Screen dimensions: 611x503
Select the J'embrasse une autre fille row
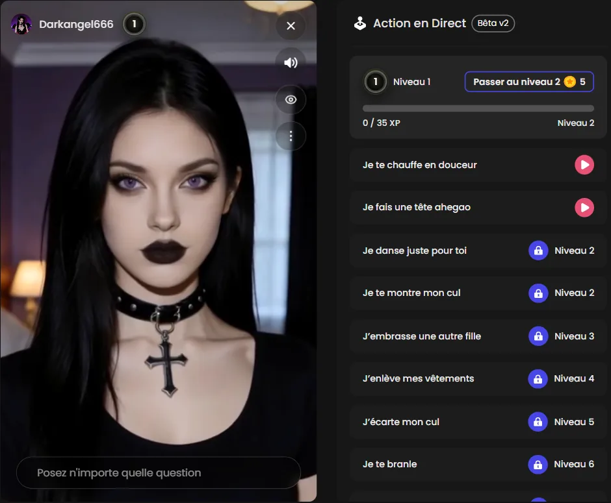(478, 336)
